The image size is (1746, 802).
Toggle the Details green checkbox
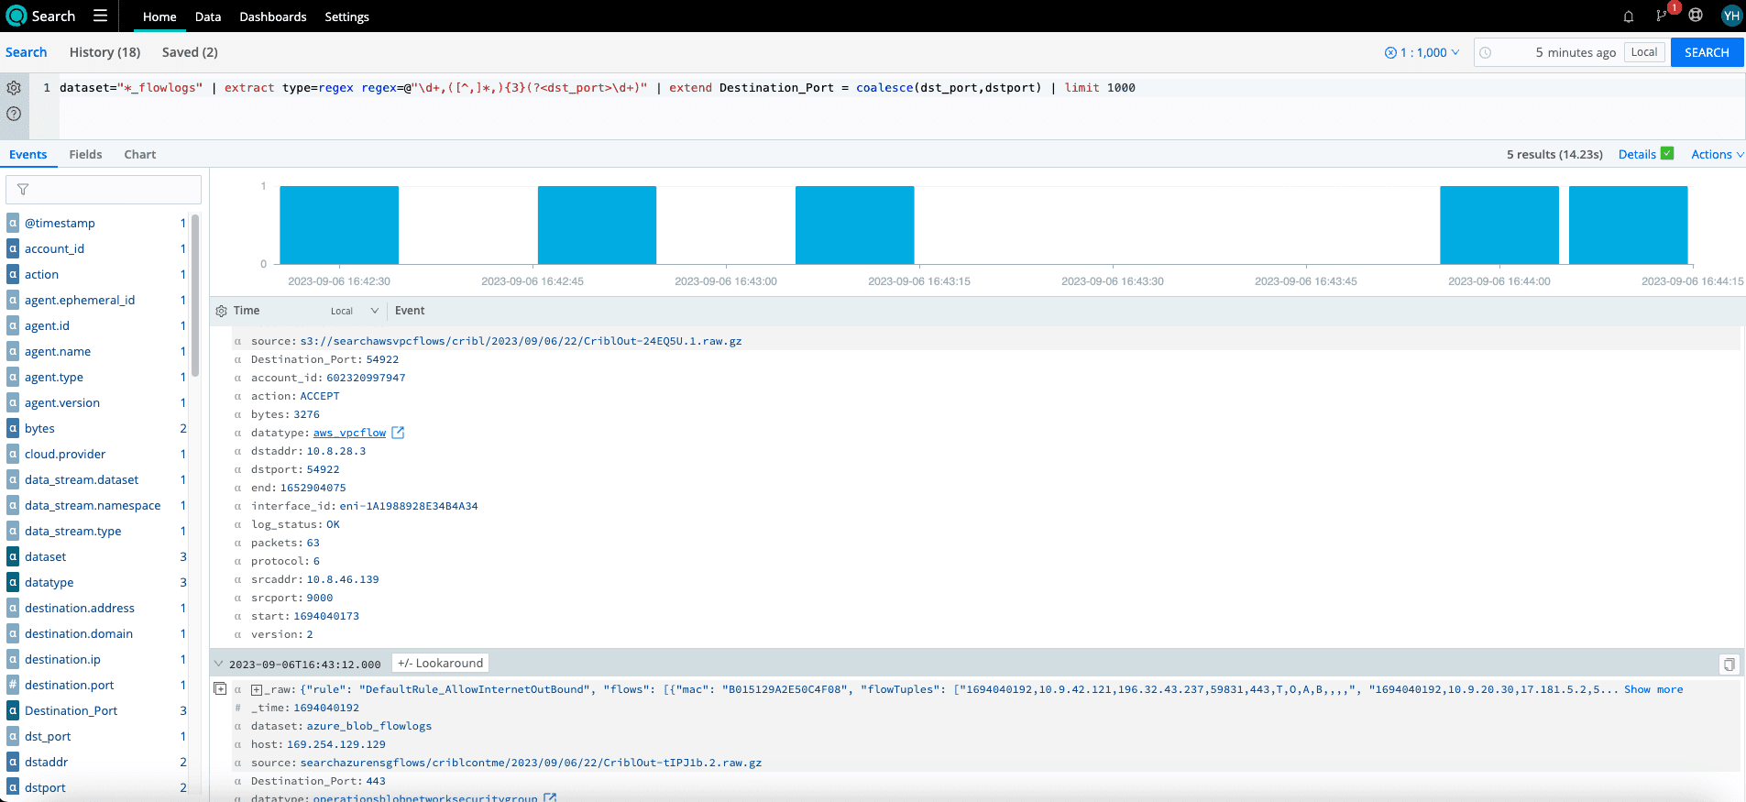tap(1667, 154)
